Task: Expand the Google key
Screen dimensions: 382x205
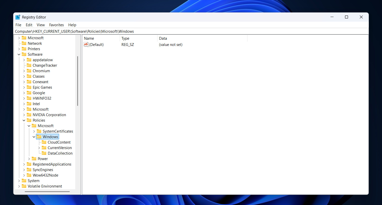Action: (x=24, y=93)
